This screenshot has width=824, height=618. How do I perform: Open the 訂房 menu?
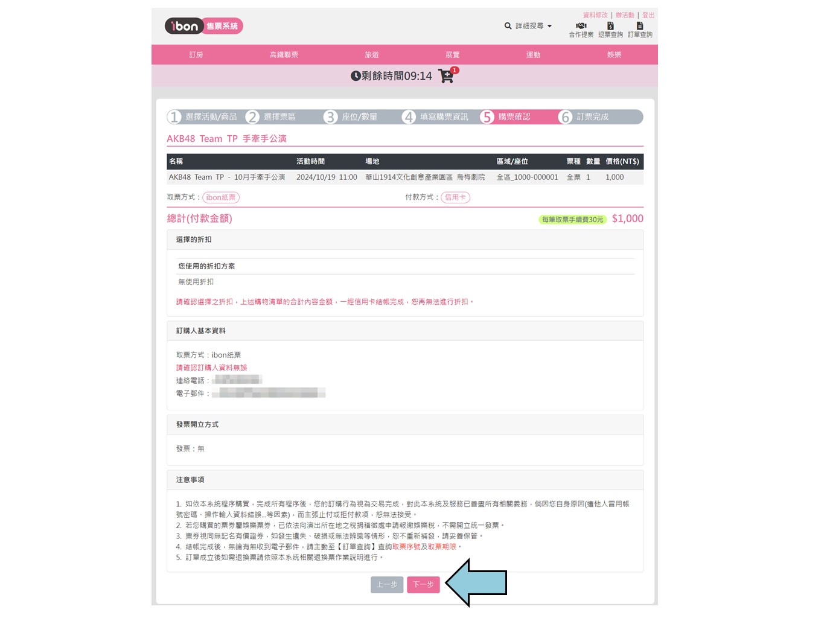click(196, 55)
